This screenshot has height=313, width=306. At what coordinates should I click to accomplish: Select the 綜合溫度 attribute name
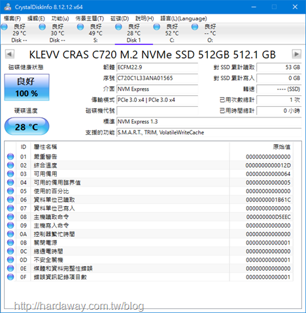[45, 166]
